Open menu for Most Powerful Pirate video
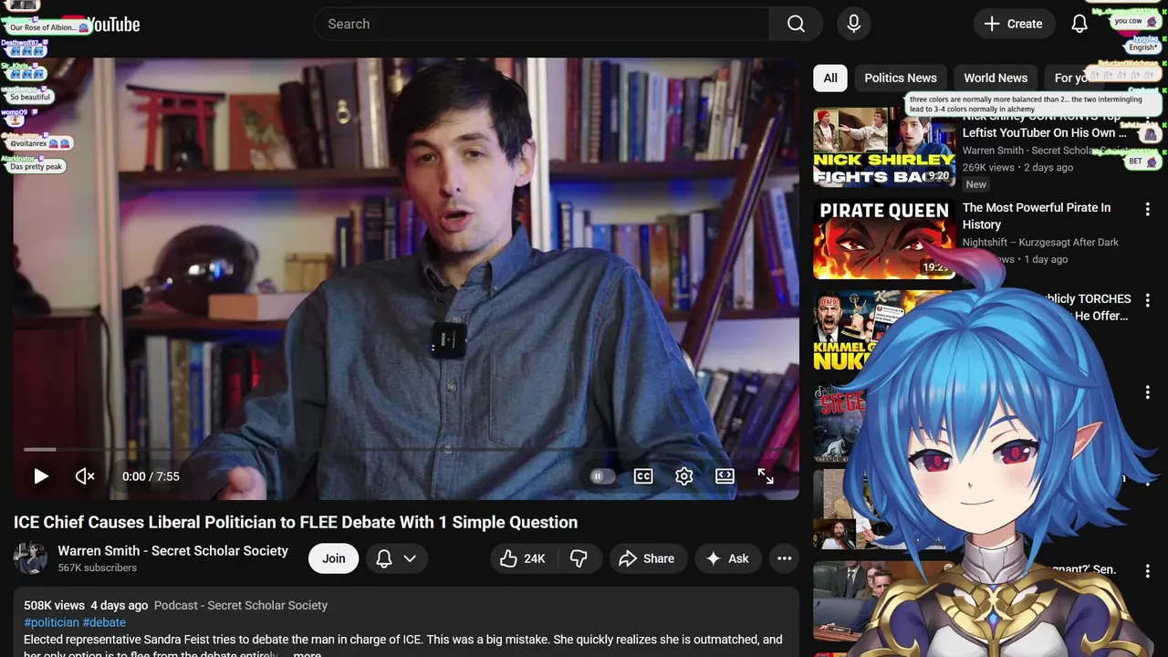Viewport: 1168px width, 657px height. coord(1148,209)
